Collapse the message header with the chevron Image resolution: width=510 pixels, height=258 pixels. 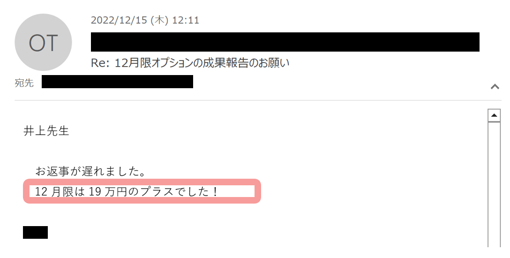pyautogui.click(x=495, y=86)
